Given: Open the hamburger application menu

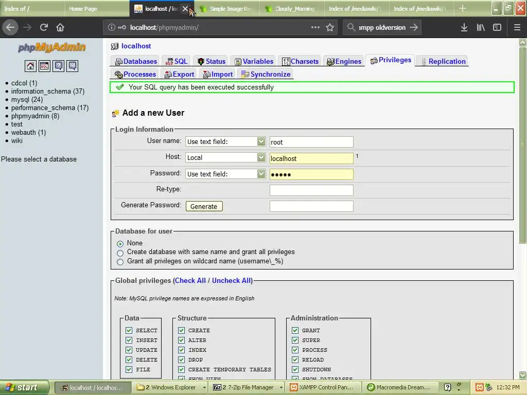Looking at the screenshot, I should click(517, 28).
